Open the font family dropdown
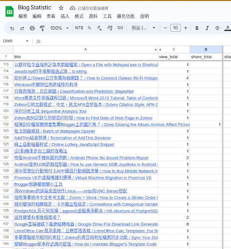Image resolution: width=231 pixels, height=249 pixels. [x=143, y=28]
